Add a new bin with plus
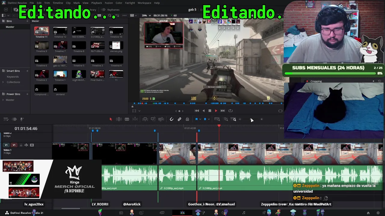 point(27,21)
